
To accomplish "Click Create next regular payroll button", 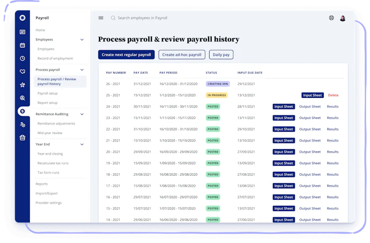I will 126,55.
